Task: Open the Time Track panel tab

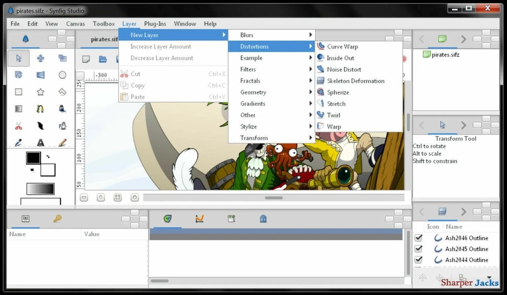Action: [x=167, y=219]
